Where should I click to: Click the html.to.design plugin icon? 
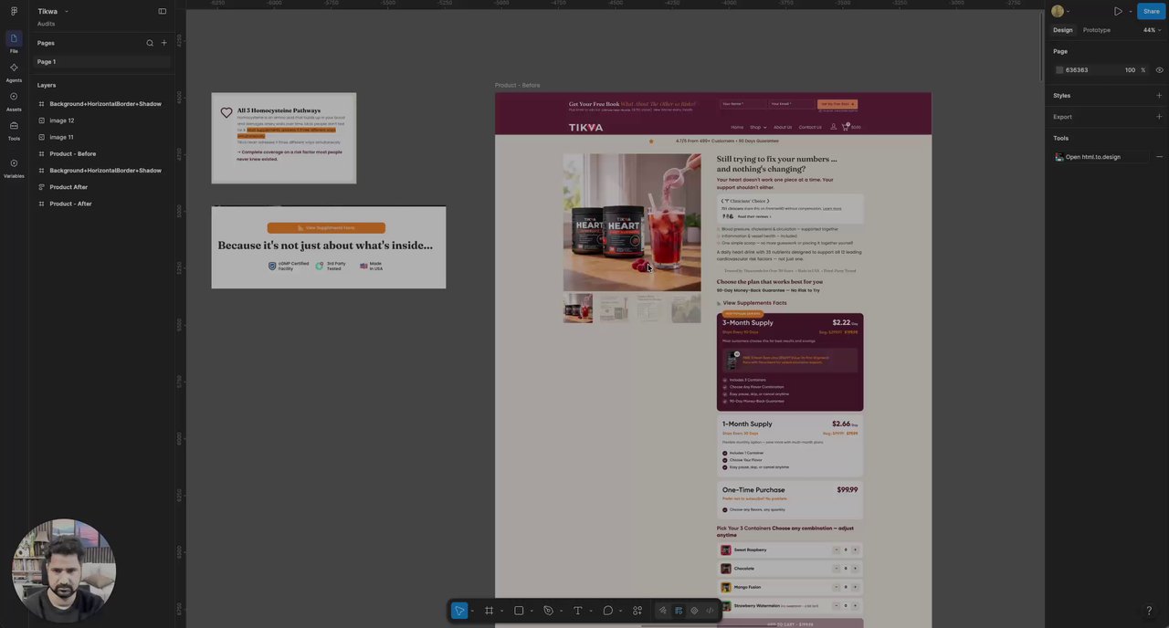(x=1059, y=157)
